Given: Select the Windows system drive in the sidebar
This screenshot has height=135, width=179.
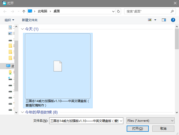Looking at the screenshot, I should [10, 78].
